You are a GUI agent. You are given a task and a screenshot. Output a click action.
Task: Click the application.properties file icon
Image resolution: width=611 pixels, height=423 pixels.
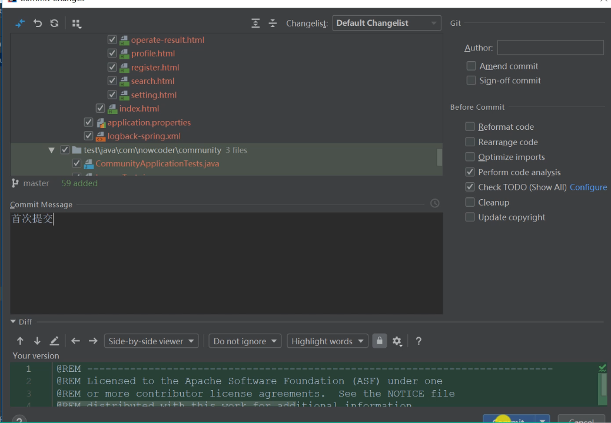click(x=101, y=123)
